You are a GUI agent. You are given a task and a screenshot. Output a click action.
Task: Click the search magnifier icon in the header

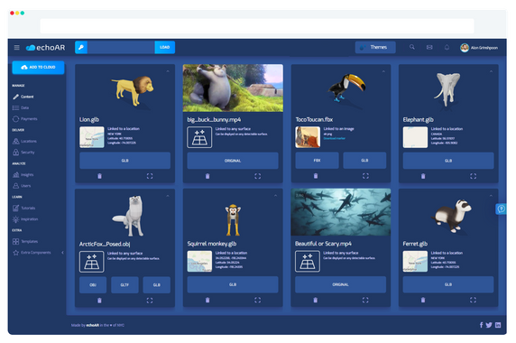click(x=412, y=47)
